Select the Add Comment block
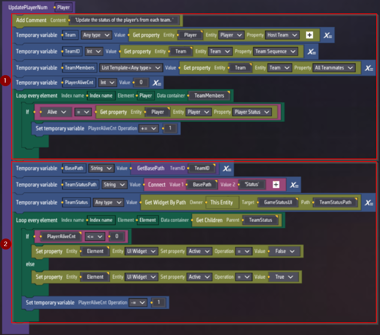380x335 pixels. 31,20
